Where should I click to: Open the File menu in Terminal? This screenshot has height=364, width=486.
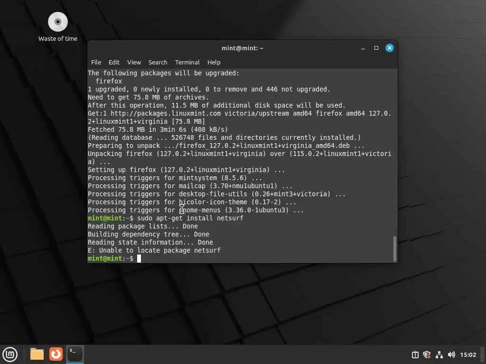(96, 62)
